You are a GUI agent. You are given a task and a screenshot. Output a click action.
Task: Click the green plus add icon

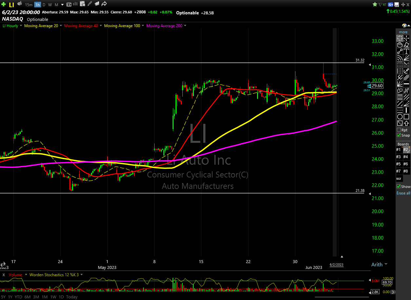(4, 4)
